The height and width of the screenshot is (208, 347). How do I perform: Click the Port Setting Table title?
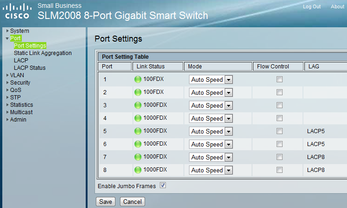[x=125, y=57]
